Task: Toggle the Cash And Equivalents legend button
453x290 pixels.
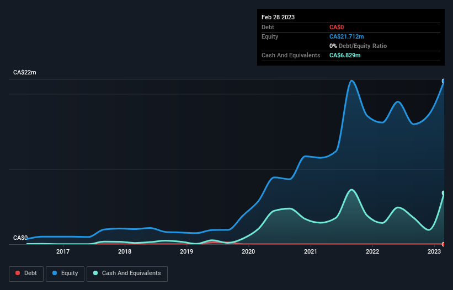Action: [127, 273]
